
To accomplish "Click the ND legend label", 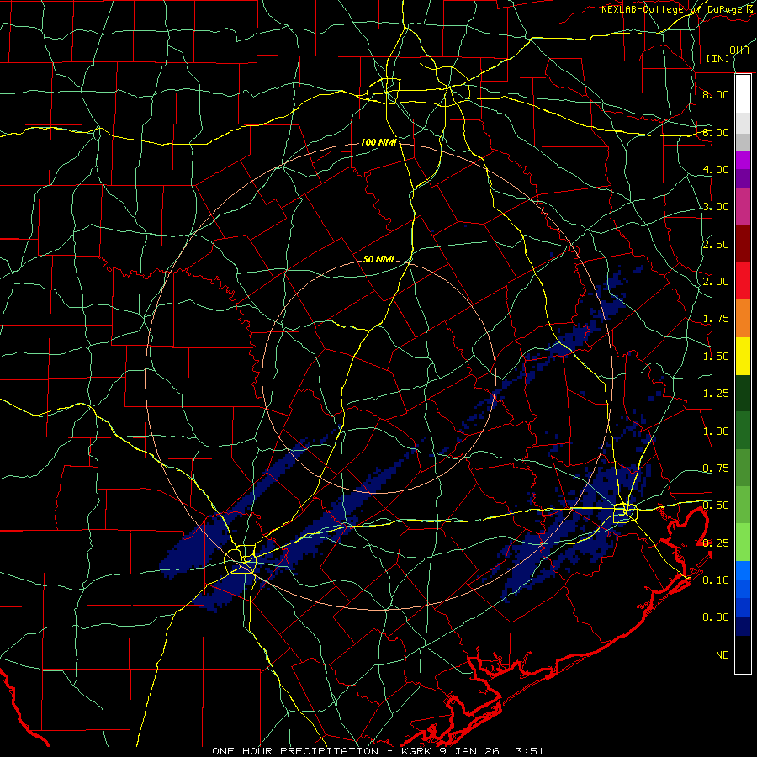I will coord(723,655).
